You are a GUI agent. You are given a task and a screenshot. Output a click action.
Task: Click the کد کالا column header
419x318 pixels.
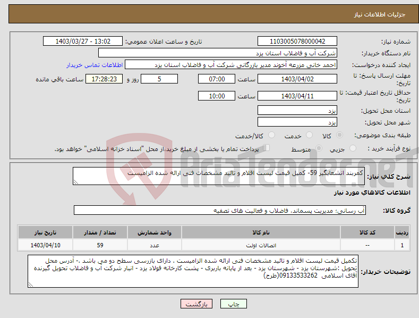[x=367, y=232]
